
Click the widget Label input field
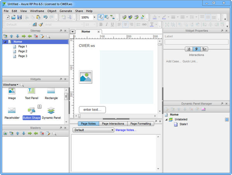pyautogui.click(x=196, y=41)
